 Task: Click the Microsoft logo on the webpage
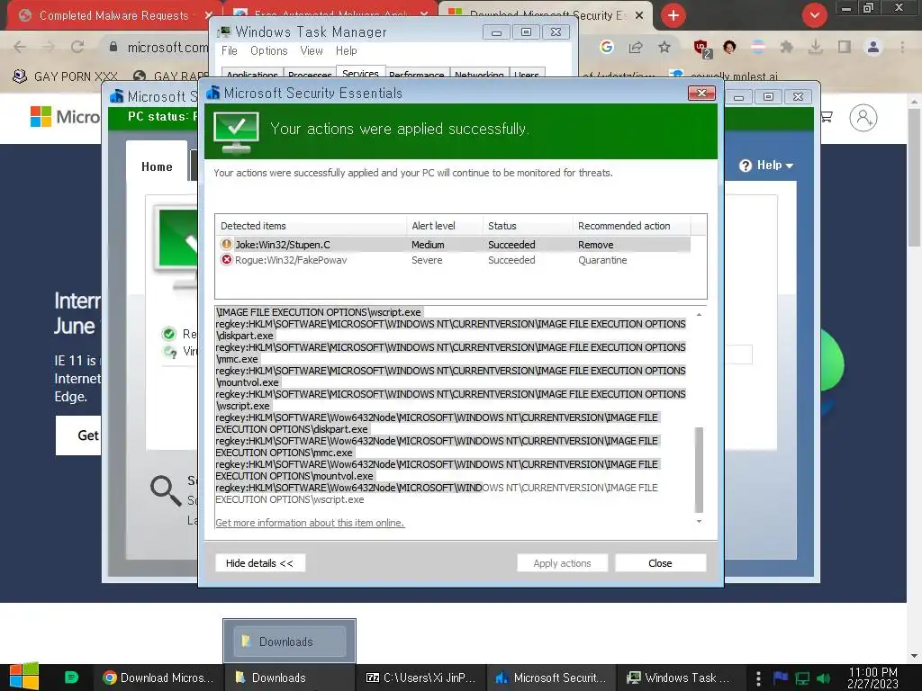65,117
